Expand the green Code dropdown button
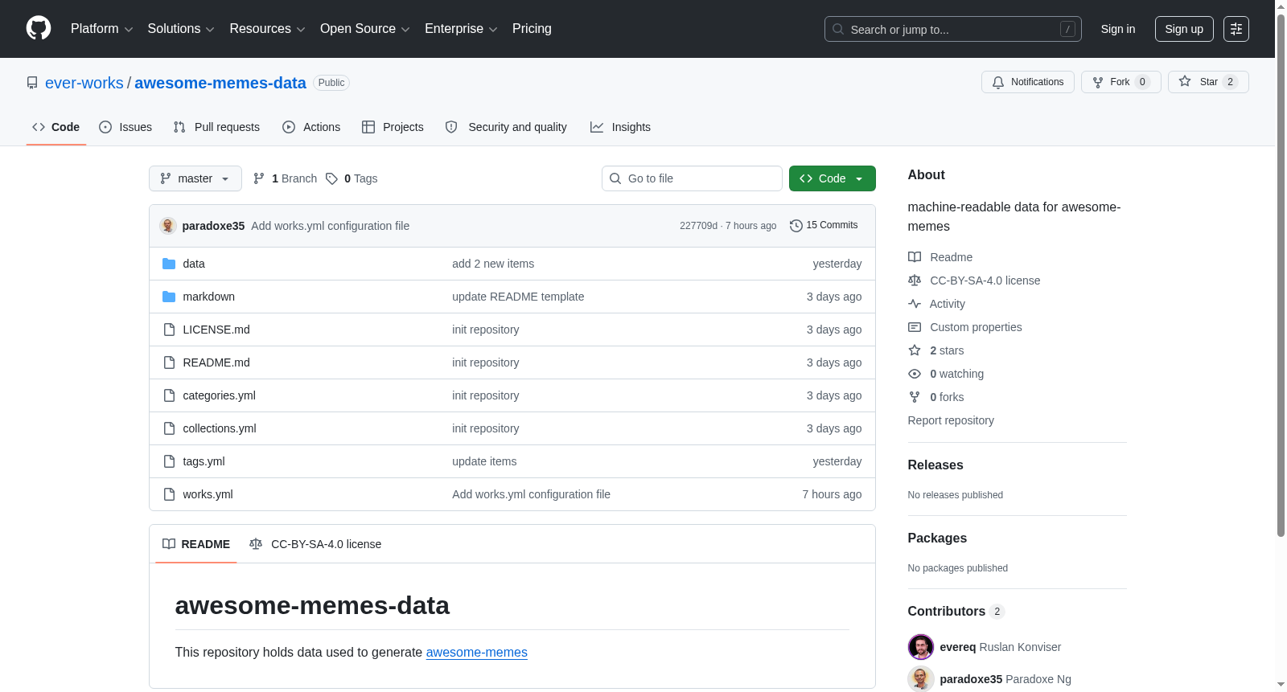The height and width of the screenshot is (692, 1287). click(833, 178)
